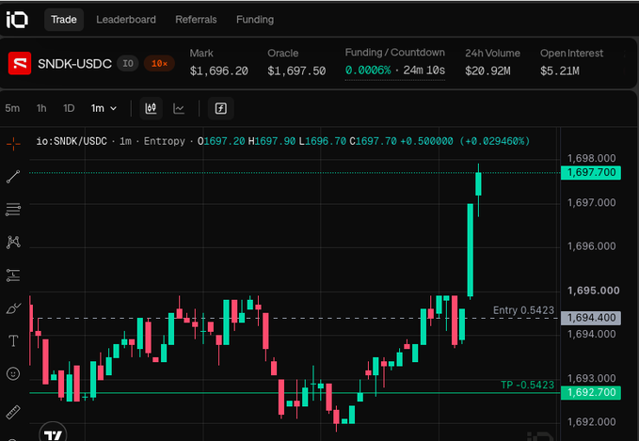Image resolution: width=639 pixels, height=441 pixels.
Task: Click the 1,692.700 take-profit price tag
Action: (591, 392)
